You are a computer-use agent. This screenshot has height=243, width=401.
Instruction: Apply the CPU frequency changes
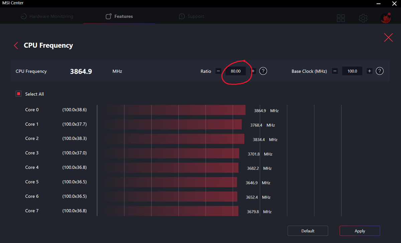(x=360, y=231)
